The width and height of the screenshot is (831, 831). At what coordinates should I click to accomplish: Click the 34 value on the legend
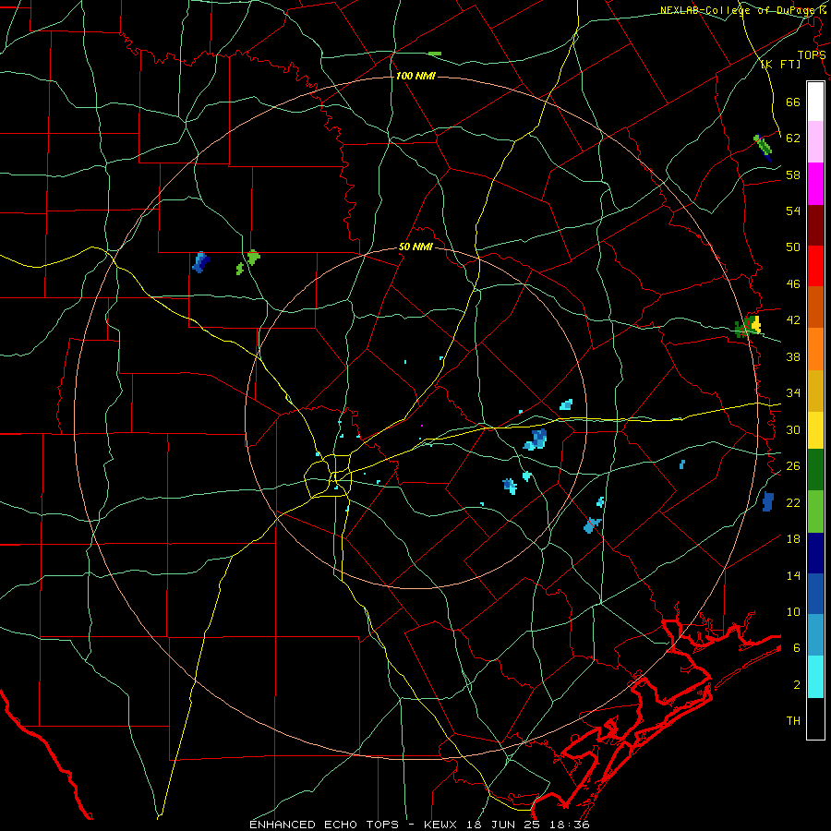tap(793, 392)
